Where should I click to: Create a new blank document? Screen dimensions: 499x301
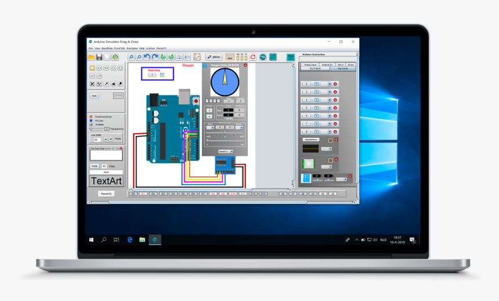tap(107, 57)
